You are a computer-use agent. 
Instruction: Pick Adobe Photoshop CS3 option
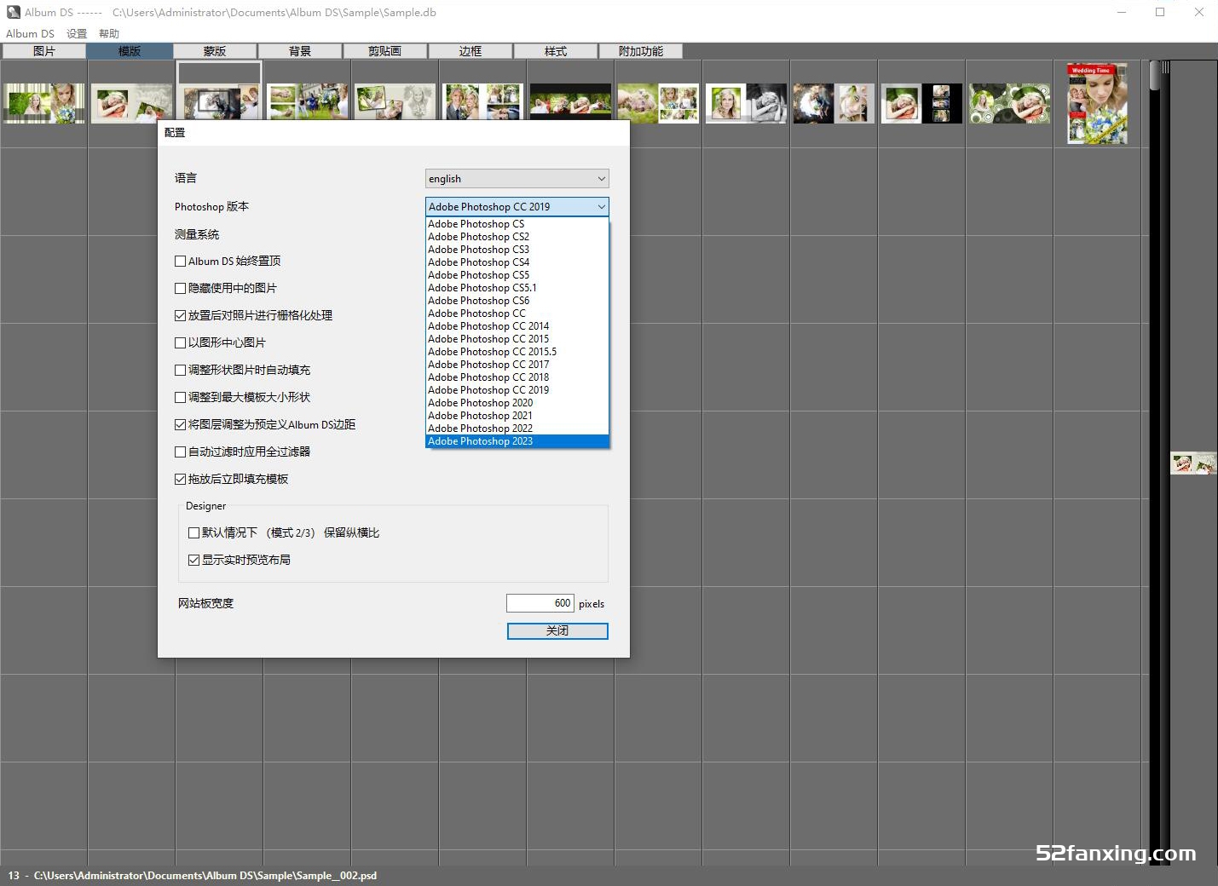click(x=517, y=250)
